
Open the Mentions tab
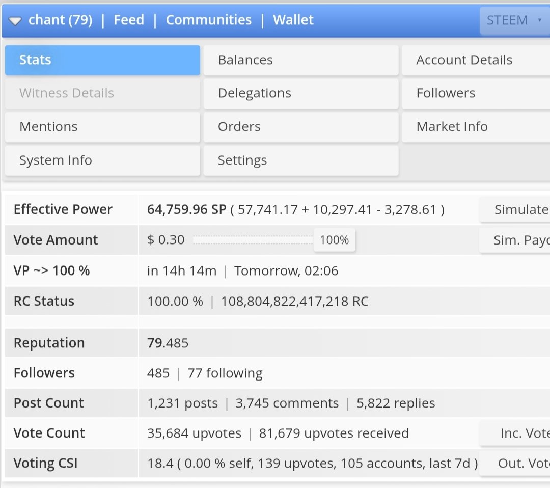coord(102,127)
